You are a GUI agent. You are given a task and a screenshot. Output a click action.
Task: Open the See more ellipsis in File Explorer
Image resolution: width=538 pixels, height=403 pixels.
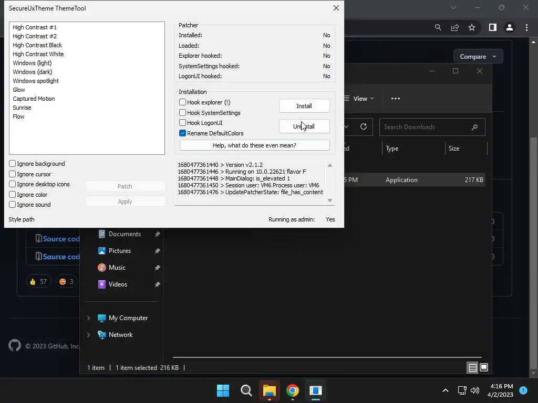point(396,98)
